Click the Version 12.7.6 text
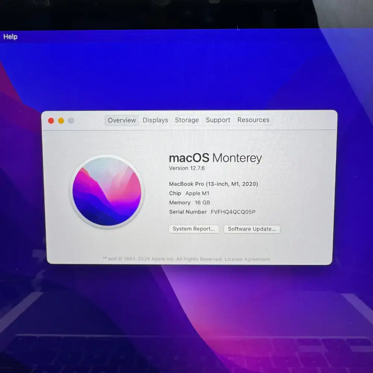This screenshot has width=373, height=373. click(187, 168)
